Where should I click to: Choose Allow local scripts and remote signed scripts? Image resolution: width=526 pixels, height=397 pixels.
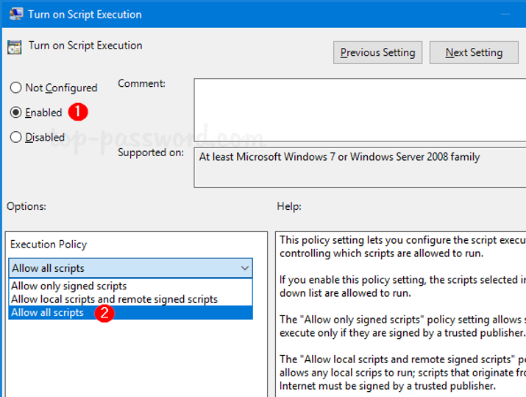(x=114, y=299)
